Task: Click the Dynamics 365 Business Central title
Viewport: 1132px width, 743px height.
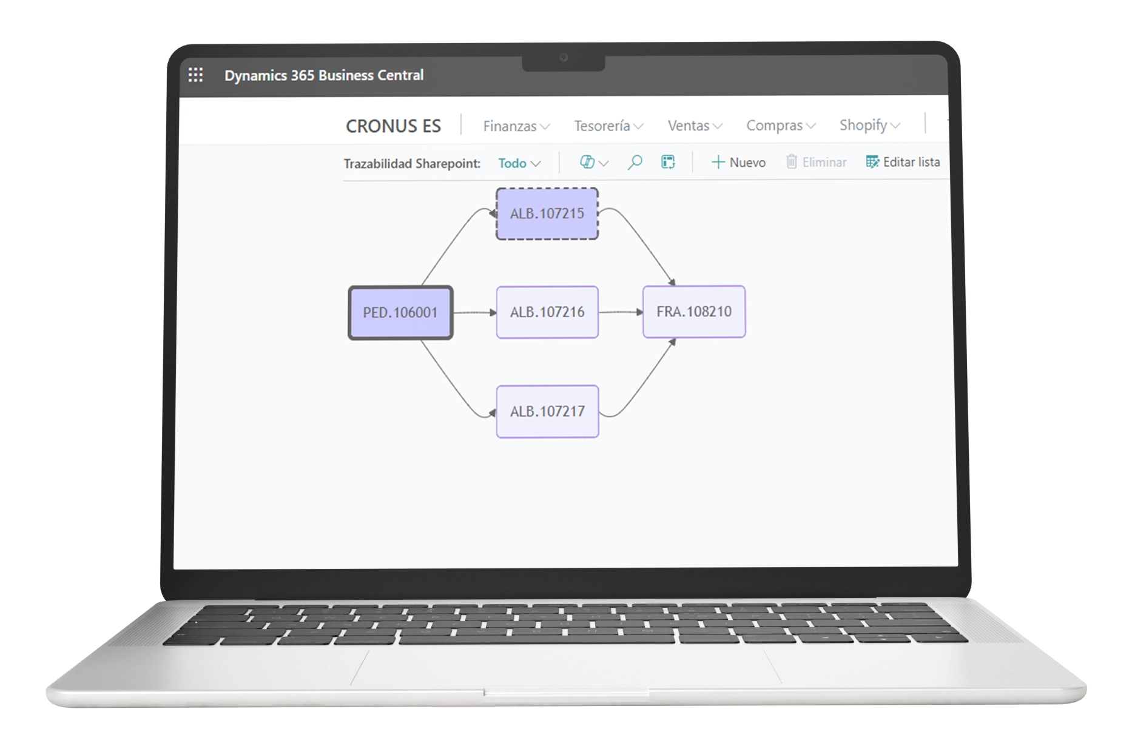Action: [x=324, y=75]
